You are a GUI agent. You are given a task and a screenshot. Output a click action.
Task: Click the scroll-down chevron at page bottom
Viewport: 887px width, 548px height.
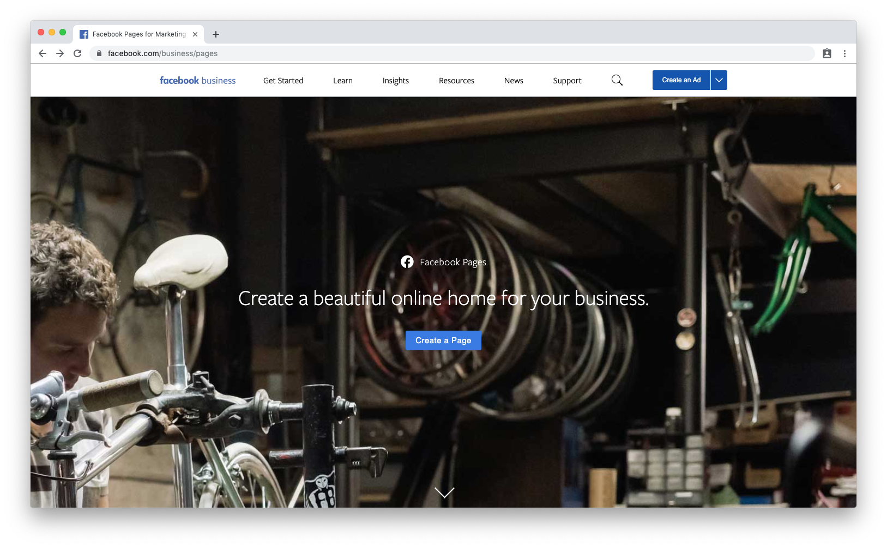(x=444, y=492)
